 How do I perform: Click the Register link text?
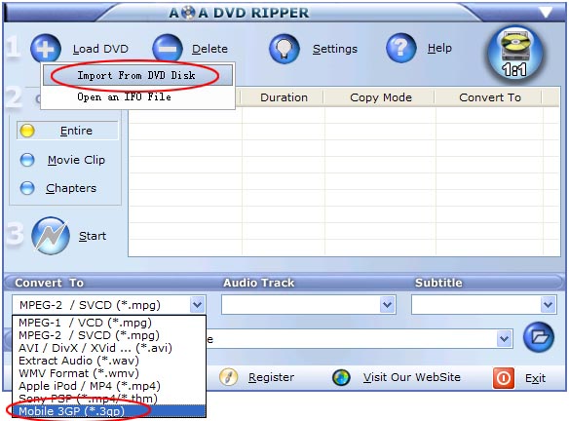tap(271, 377)
